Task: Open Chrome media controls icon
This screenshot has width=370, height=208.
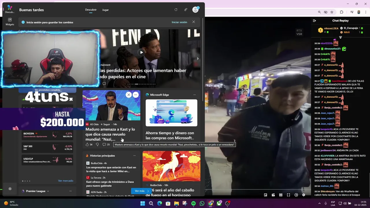Action: point(352,12)
